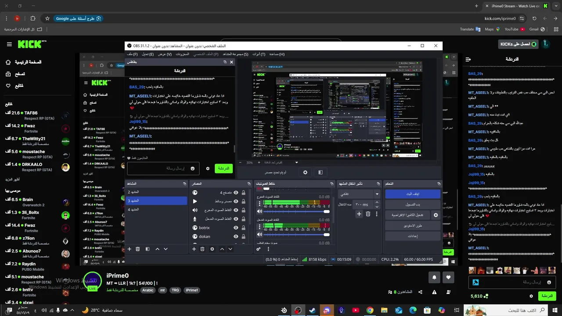The height and width of the screenshot is (316, 562).
Task: Open Kick sidebar hamburger menu
Action: (9, 44)
